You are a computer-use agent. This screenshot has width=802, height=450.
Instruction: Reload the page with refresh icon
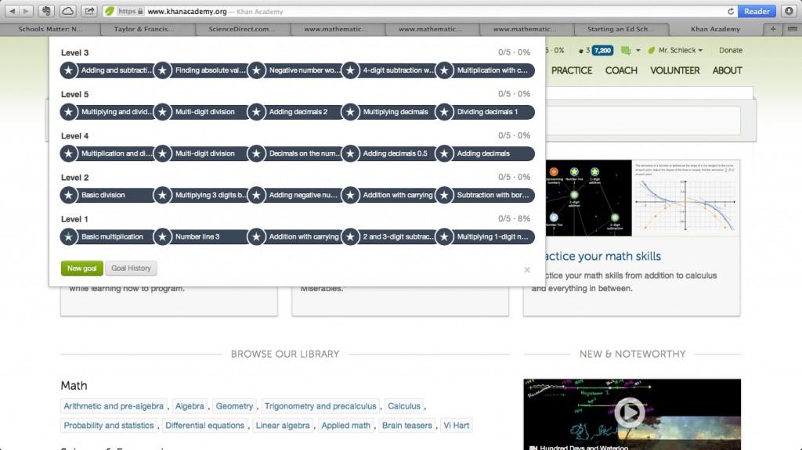pyautogui.click(x=731, y=11)
